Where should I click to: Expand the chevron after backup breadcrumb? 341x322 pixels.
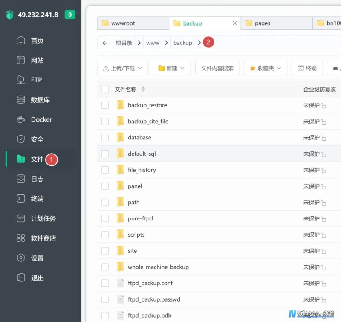[x=199, y=43]
